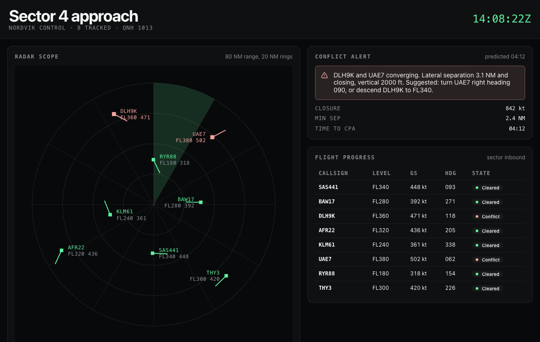Click AFR22 data tag FL320 436
Image resolution: width=540 pixels, height=342 pixels.
tap(83, 254)
